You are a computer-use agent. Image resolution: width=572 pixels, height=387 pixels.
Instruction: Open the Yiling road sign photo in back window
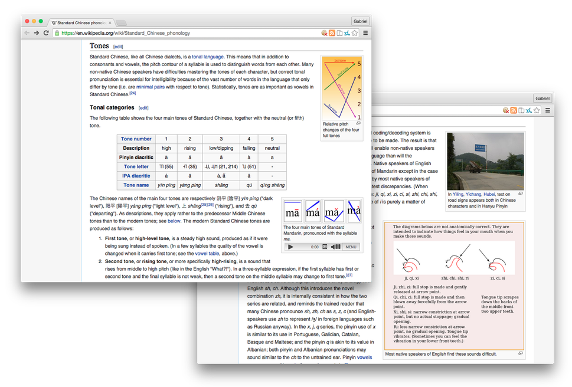pyautogui.click(x=485, y=161)
